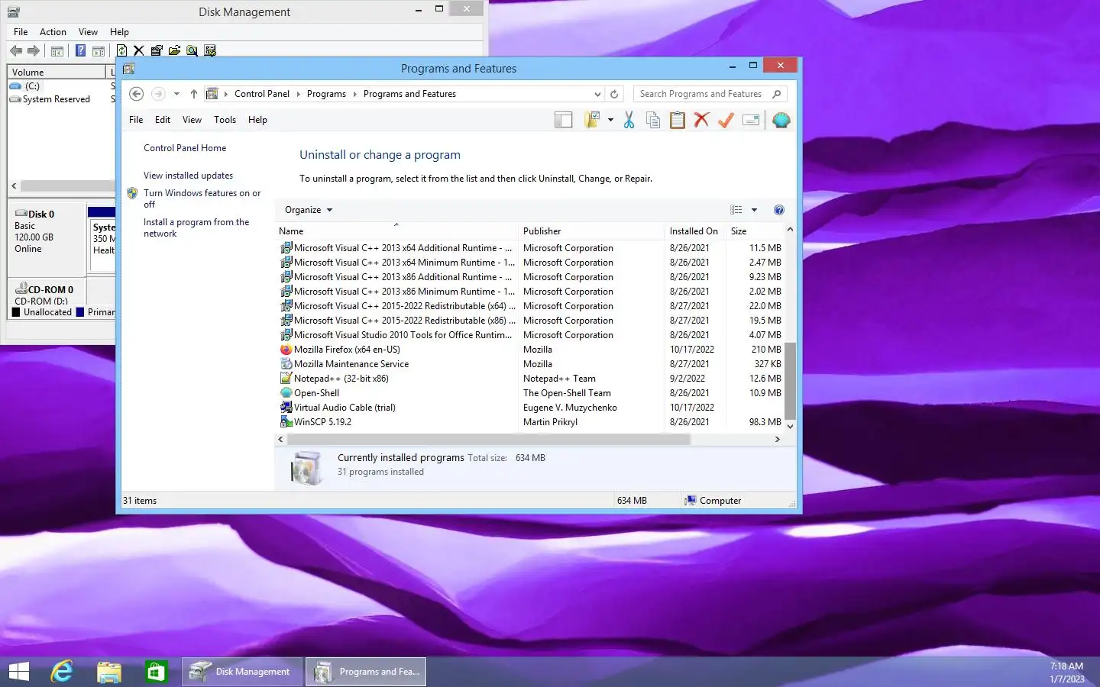The image size is (1100, 687).
Task: Expand the Programs breadcrumb chevron
Action: click(354, 94)
